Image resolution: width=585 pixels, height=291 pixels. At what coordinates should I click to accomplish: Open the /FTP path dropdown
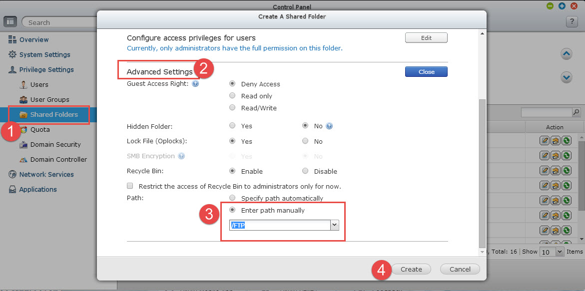(335, 226)
